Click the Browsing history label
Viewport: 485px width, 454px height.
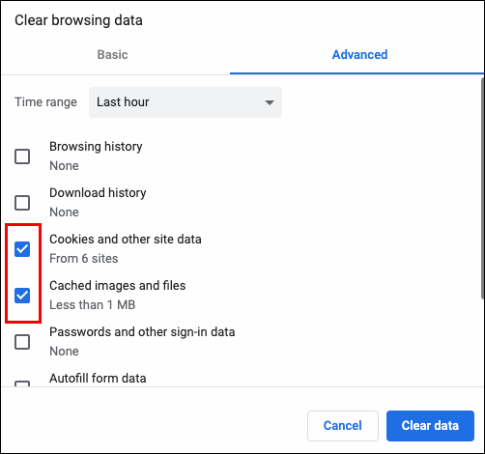[96, 147]
